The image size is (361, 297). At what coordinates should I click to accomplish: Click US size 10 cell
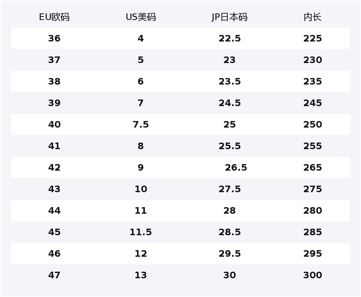(x=141, y=189)
